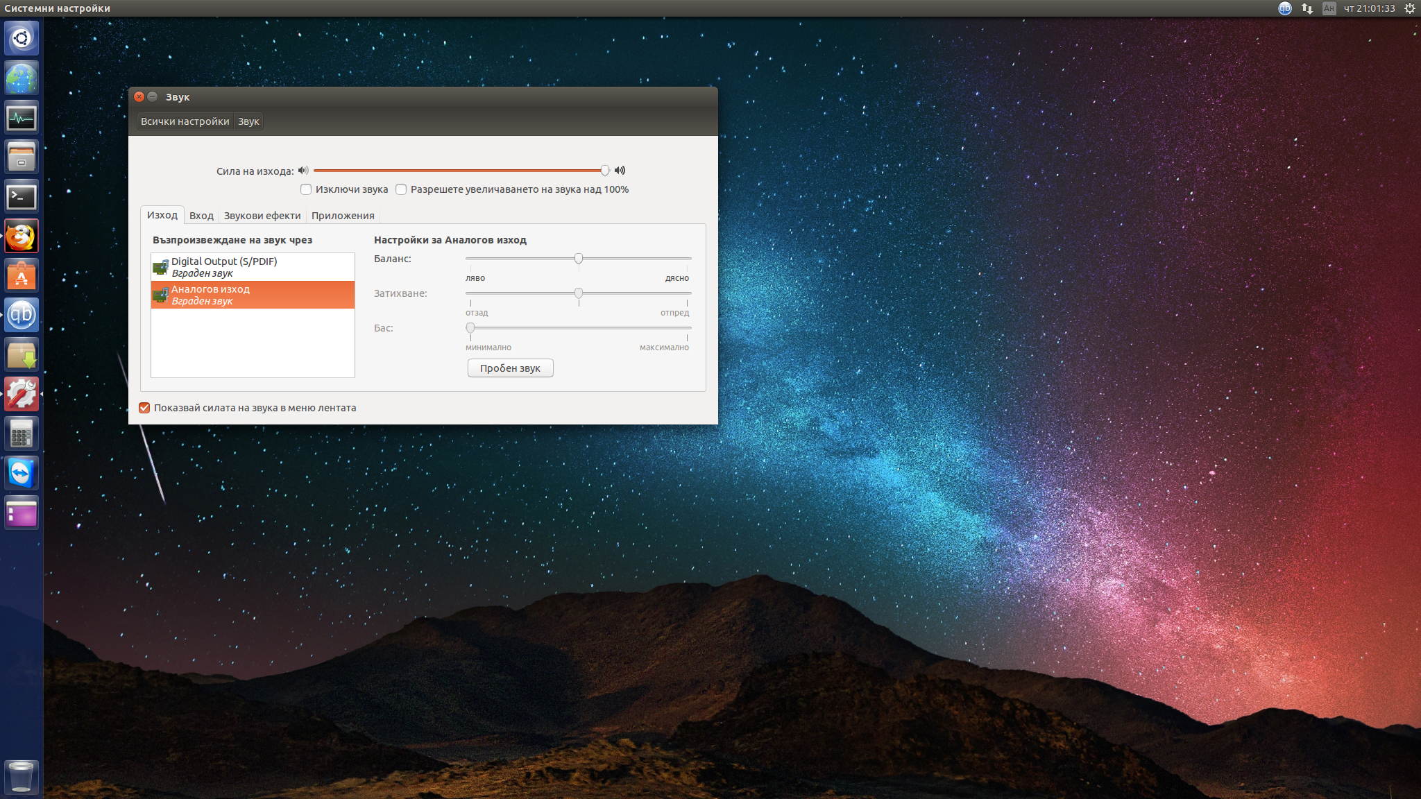Viewport: 1421px width, 799px height.
Task: Switch to the 'Звукови ефекти' tab
Action: click(262, 216)
